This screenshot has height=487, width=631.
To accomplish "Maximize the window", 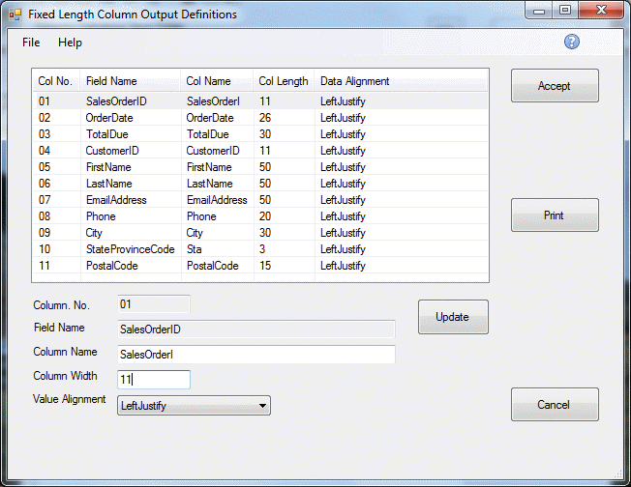I will [x=565, y=10].
